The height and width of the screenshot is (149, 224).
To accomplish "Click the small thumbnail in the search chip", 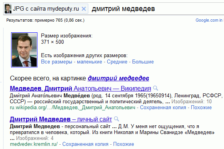I will [8, 9].
